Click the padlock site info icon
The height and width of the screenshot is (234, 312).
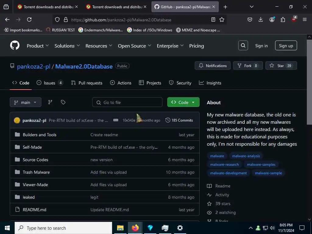66,20
